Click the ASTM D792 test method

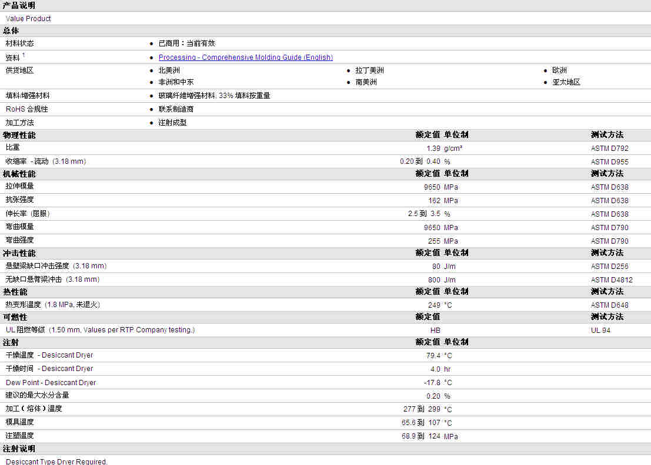609,149
